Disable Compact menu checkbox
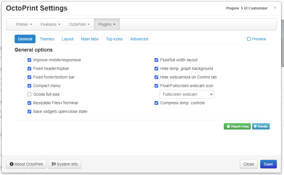This screenshot has height=175, width=284. tap(29, 86)
